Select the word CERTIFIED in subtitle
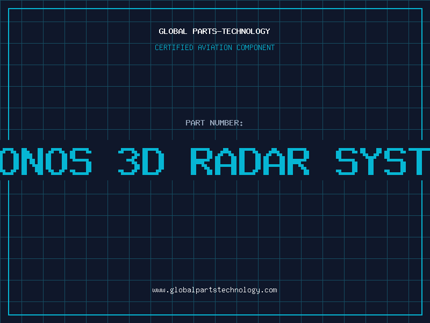Image resolution: width=430 pixels, height=323 pixels. point(174,47)
